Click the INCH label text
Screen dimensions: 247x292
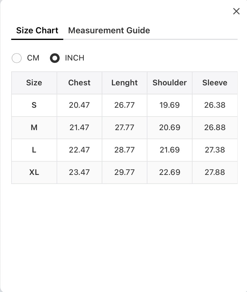tap(74, 58)
